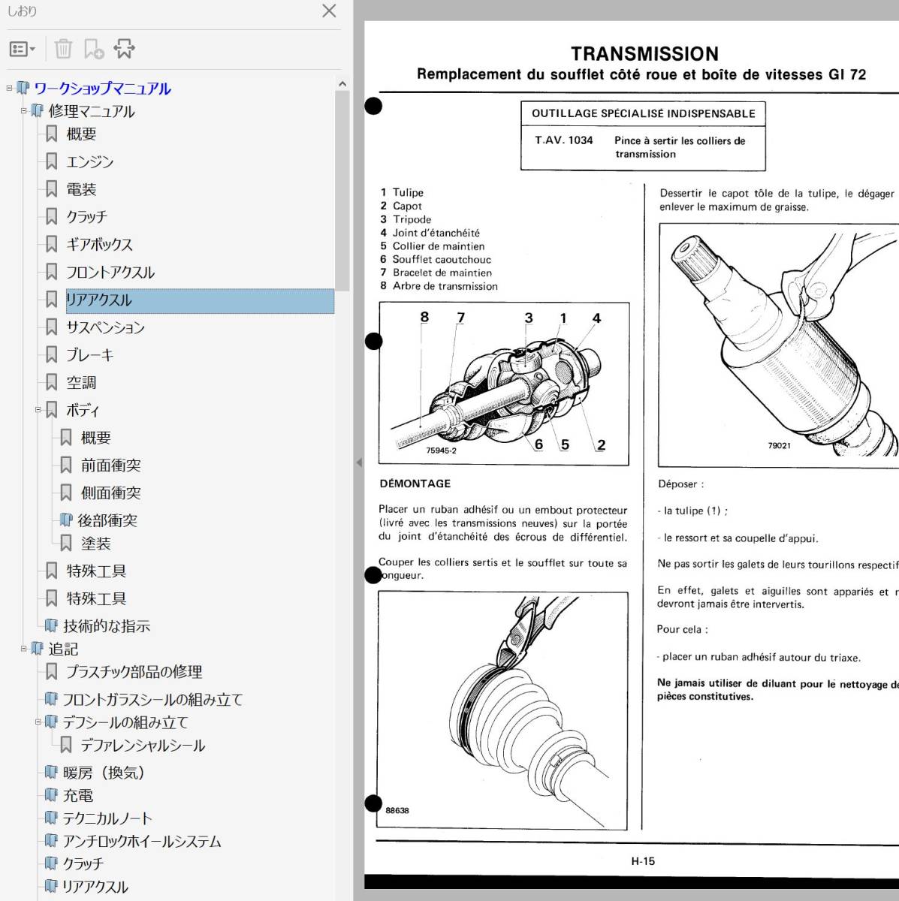Click the bookmark icon beside アンチロックホイールシステム
The height and width of the screenshot is (901, 899).
[x=51, y=841]
